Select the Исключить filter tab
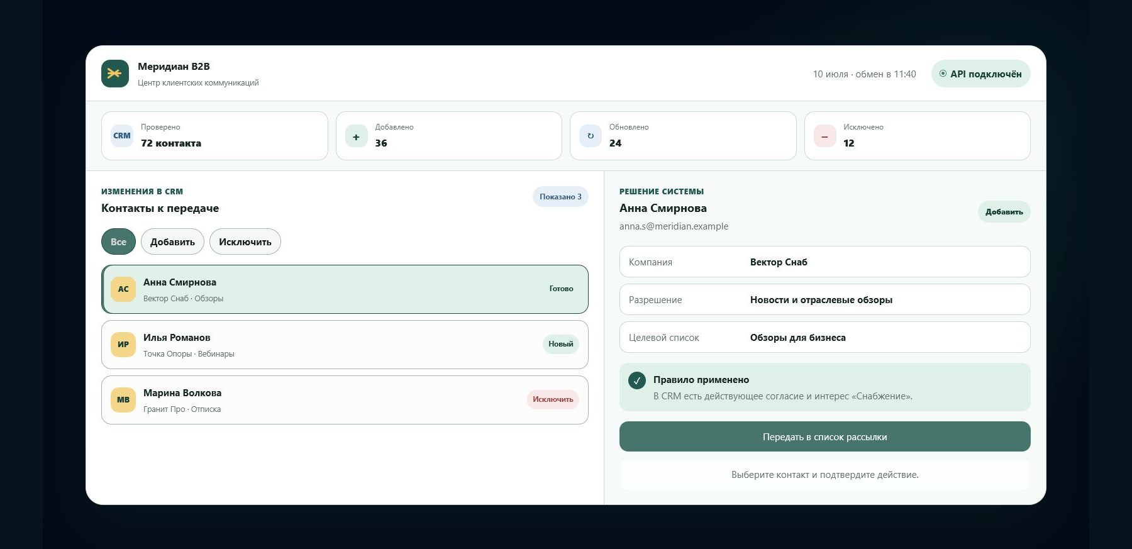Screen dimensions: 1132x549 coord(245,241)
